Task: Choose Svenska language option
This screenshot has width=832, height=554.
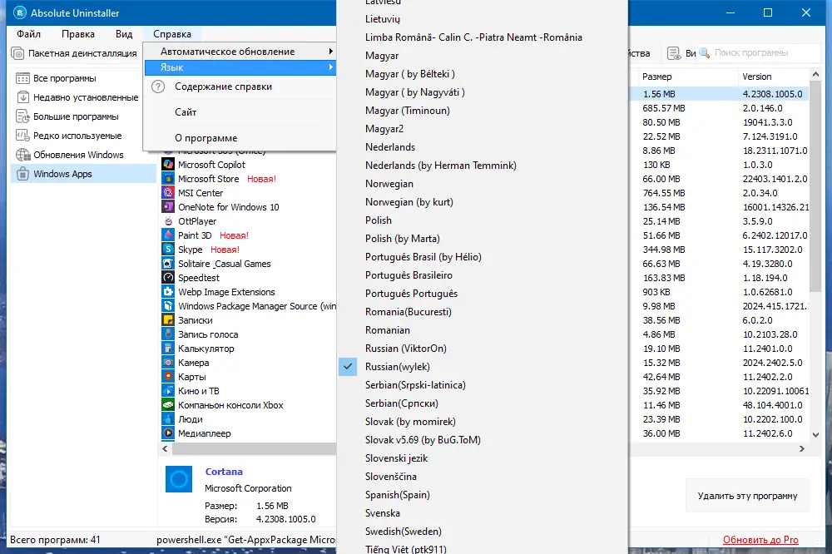Action: (x=383, y=513)
